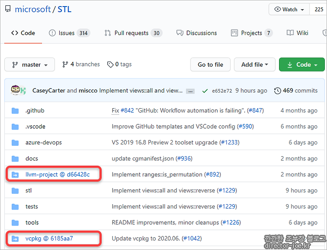Click the 225 watchers count
This screenshot has width=327, height=250.
click(319, 10)
